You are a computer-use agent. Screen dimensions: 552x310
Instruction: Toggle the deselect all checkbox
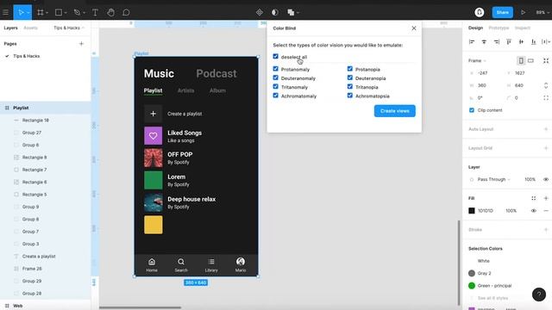(275, 56)
